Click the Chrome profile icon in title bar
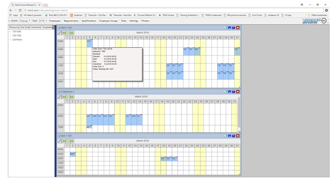The height and width of the screenshot is (181, 336). coord(302,5)
